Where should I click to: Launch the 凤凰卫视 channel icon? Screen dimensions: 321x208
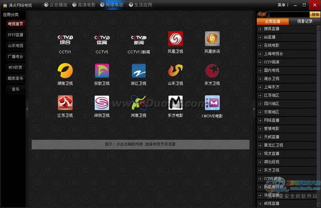pyautogui.click(x=175, y=39)
